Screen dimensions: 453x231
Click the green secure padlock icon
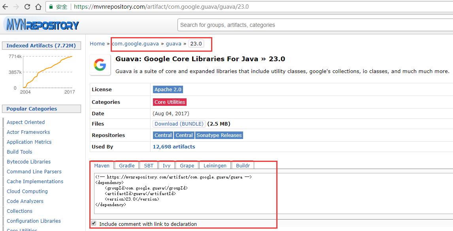pos(51,7)
